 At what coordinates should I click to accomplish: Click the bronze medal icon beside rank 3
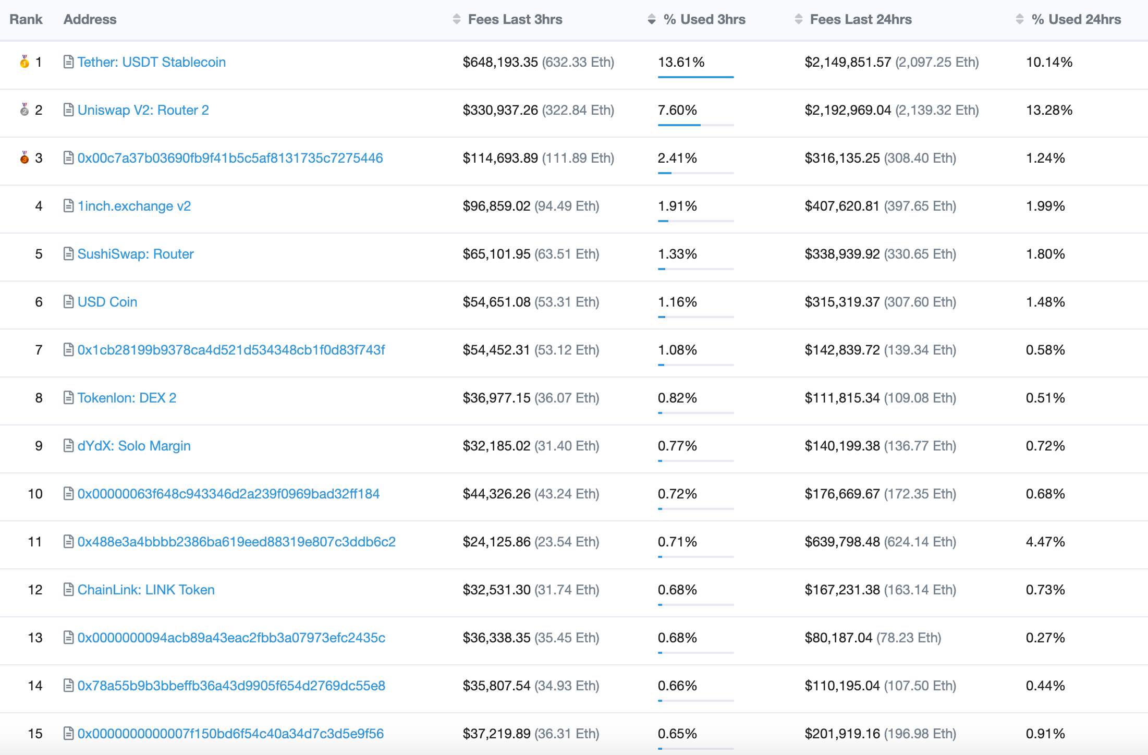point(25,157)
